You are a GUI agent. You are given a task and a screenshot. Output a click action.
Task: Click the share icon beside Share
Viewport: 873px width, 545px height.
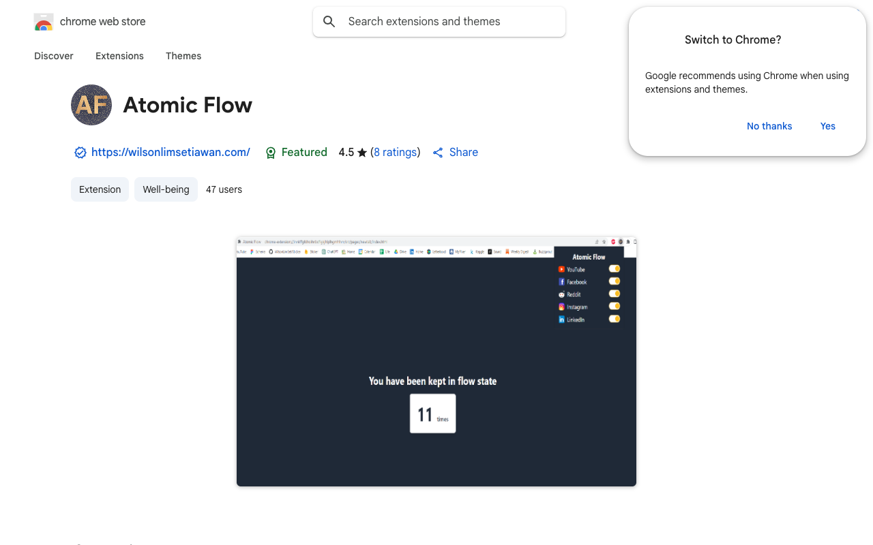point(438,153)
